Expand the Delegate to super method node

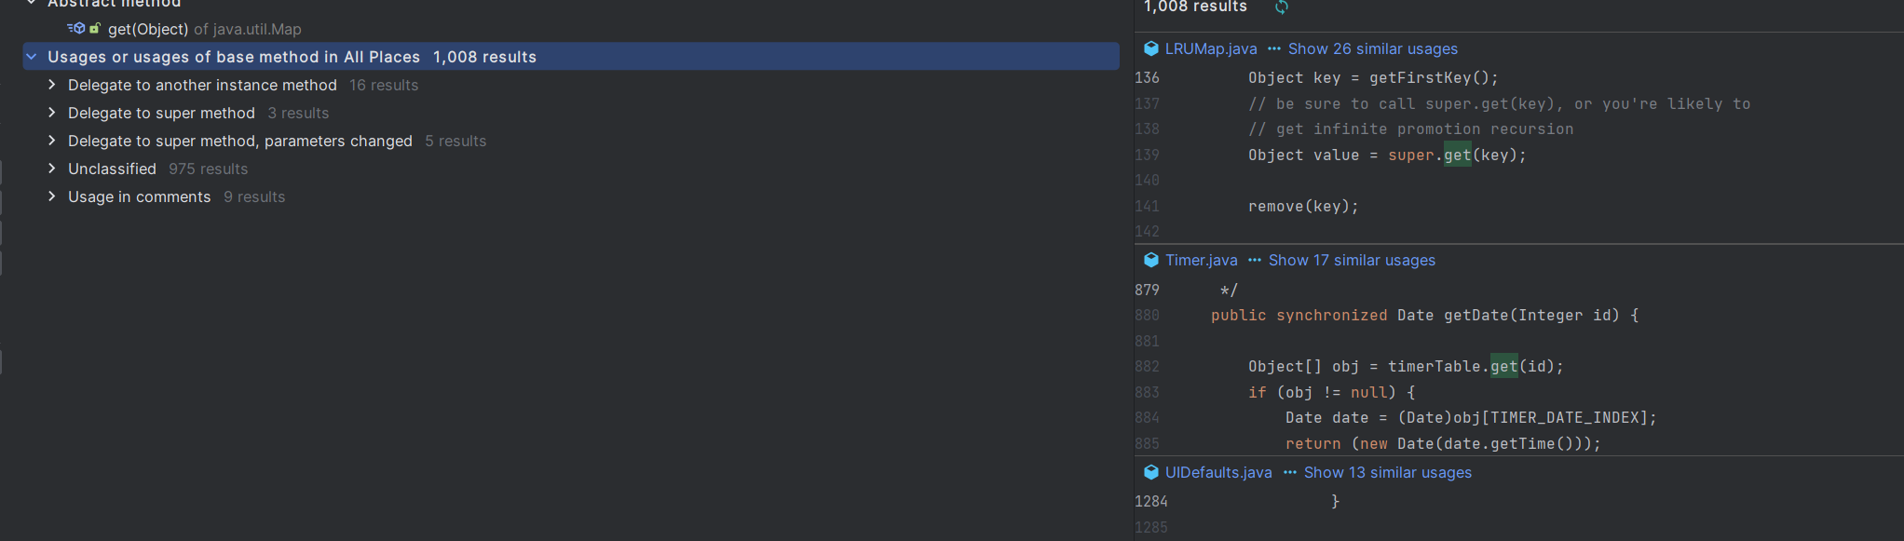(52, 113)
